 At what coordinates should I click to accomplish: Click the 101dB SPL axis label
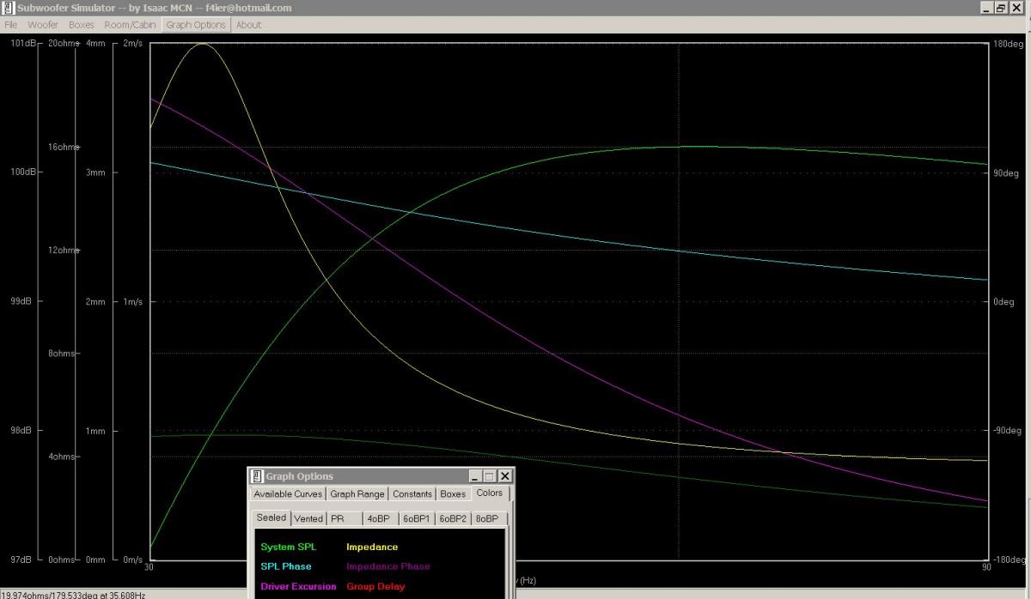click(22, 43)
